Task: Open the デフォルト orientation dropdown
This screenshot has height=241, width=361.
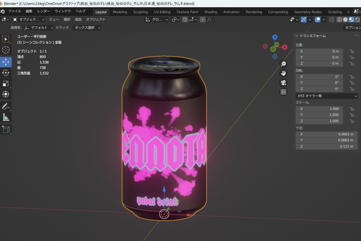Action: (39, 28)
